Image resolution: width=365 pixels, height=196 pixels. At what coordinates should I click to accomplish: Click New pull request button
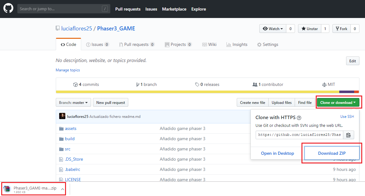coord(111,103)
